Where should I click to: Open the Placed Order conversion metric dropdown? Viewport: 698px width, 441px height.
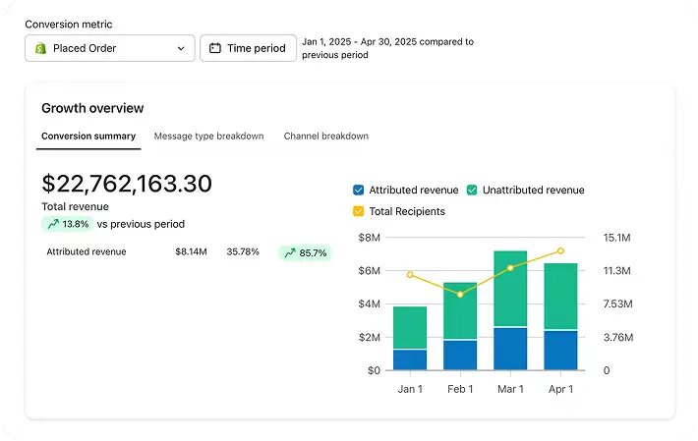tap(110, 48)
